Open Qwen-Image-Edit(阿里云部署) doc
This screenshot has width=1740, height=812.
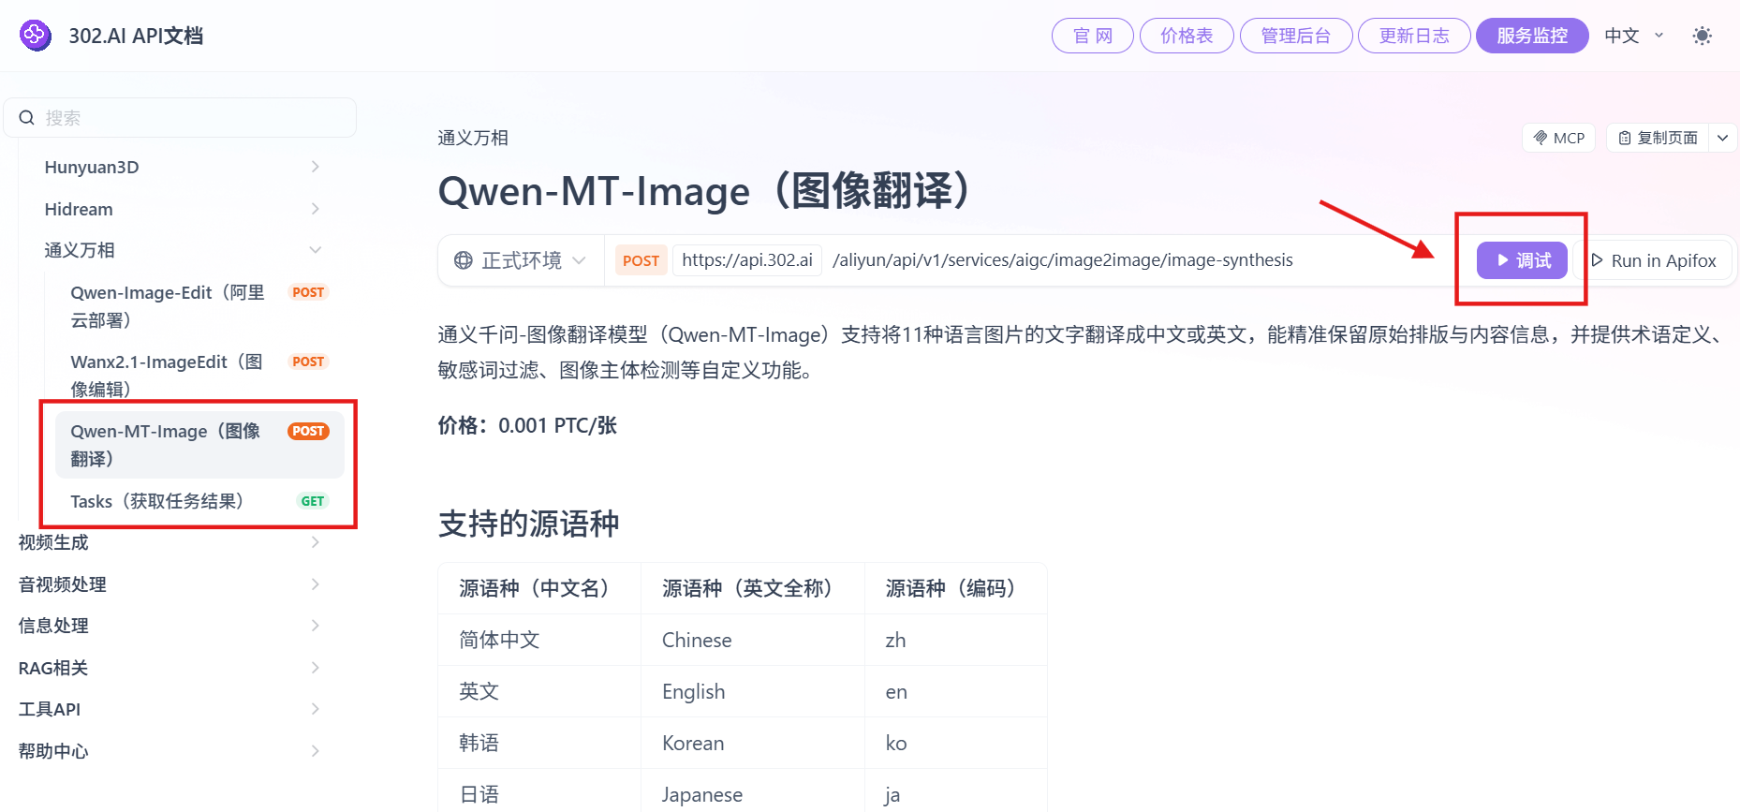(199, 306)
